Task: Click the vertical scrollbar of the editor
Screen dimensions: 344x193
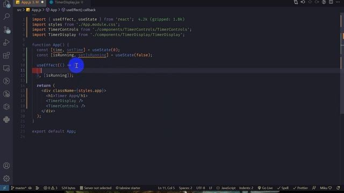Action: (342, 63)
